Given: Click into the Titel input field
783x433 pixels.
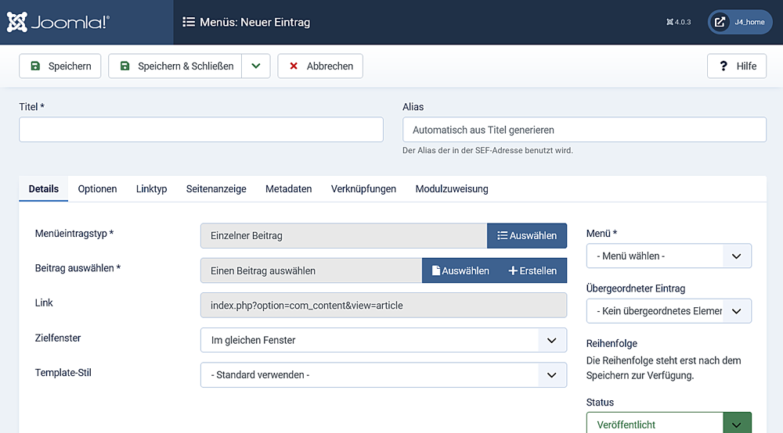Looking at the screenshot, I should click(200, 130).
